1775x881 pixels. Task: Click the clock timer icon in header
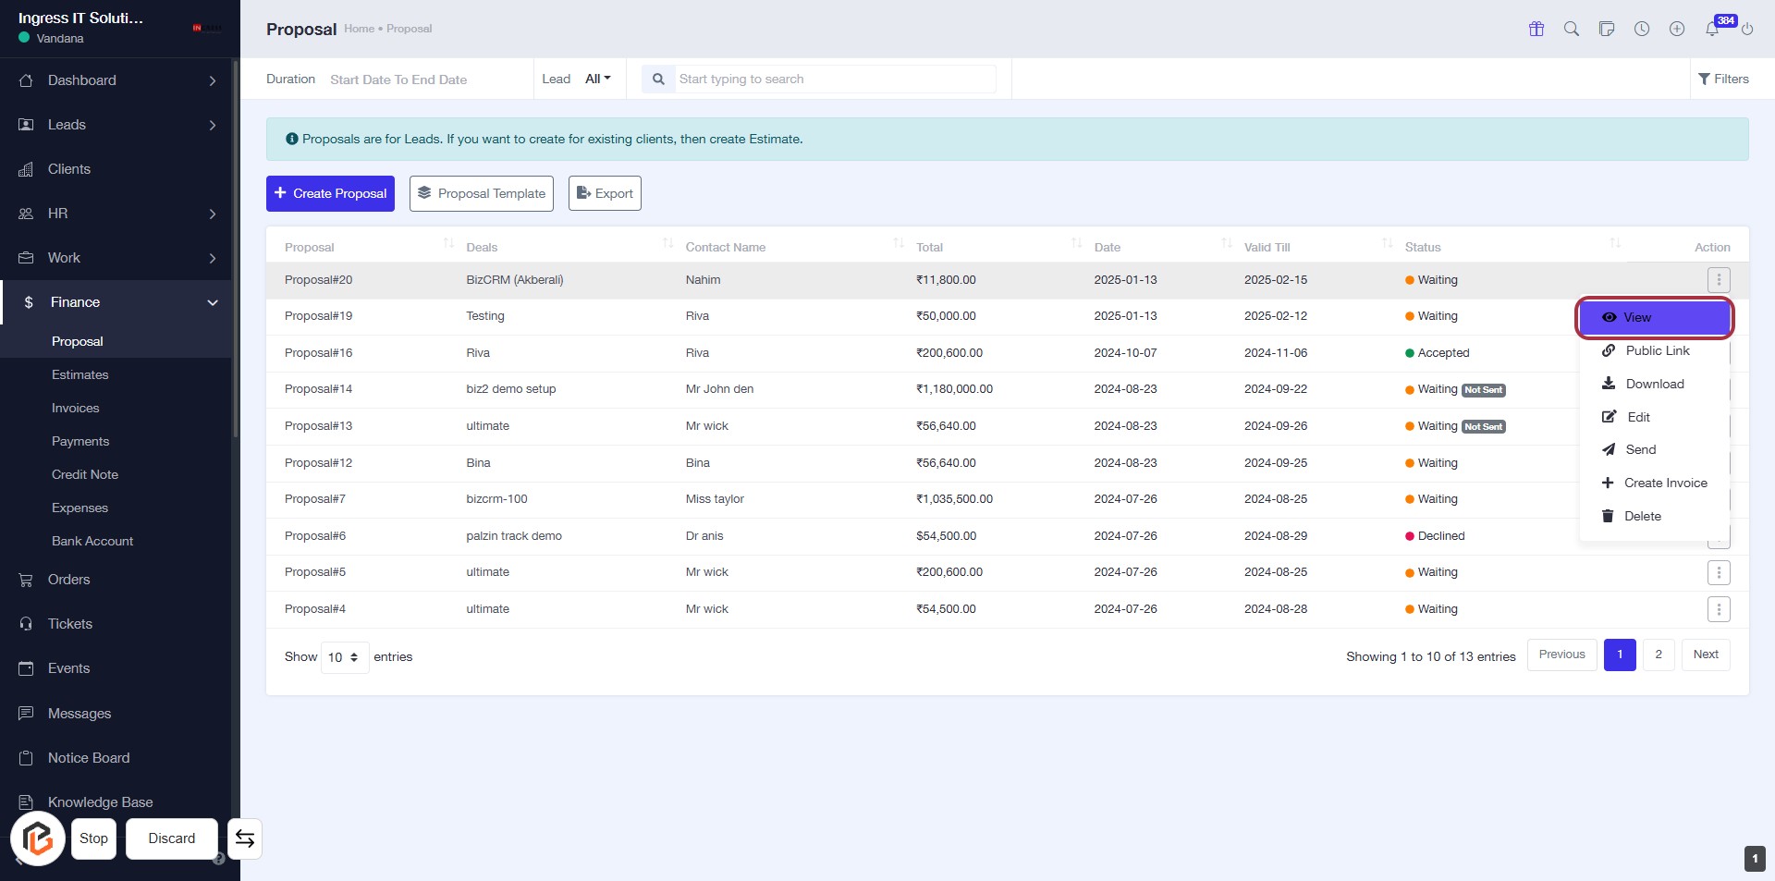click(1642, 29)
